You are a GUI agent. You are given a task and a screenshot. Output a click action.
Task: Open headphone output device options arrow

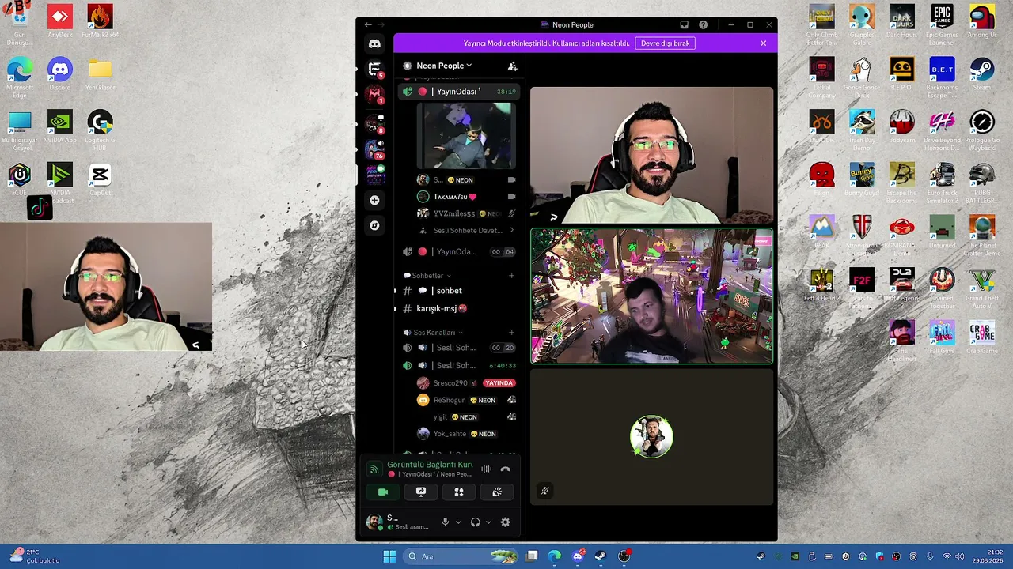[488, 522]
